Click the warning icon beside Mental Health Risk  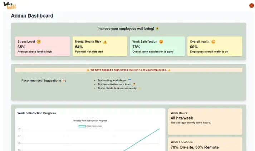tap(105, 42)
